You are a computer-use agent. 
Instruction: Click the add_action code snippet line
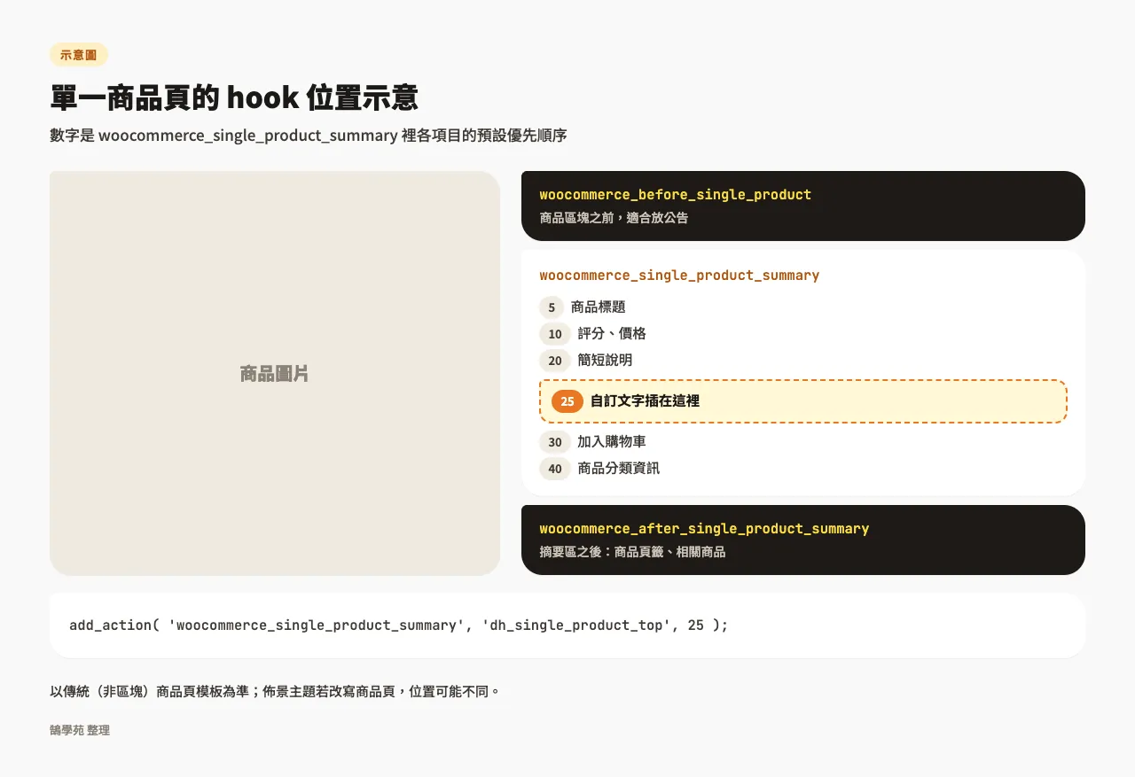click(399, 625)
